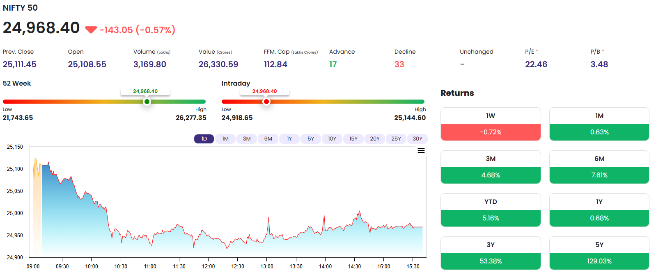Click the NIFTY 50 title
This screenshot has height=279, width=656.
point(20,8)
